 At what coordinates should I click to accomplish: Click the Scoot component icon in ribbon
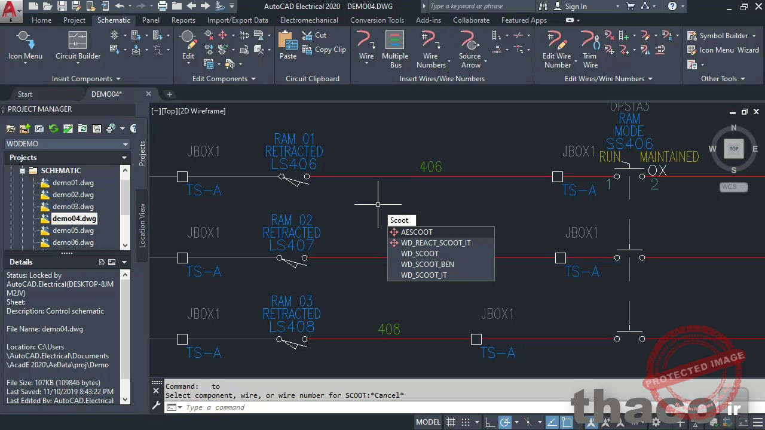pyautogui.click(x=222, y=35)
